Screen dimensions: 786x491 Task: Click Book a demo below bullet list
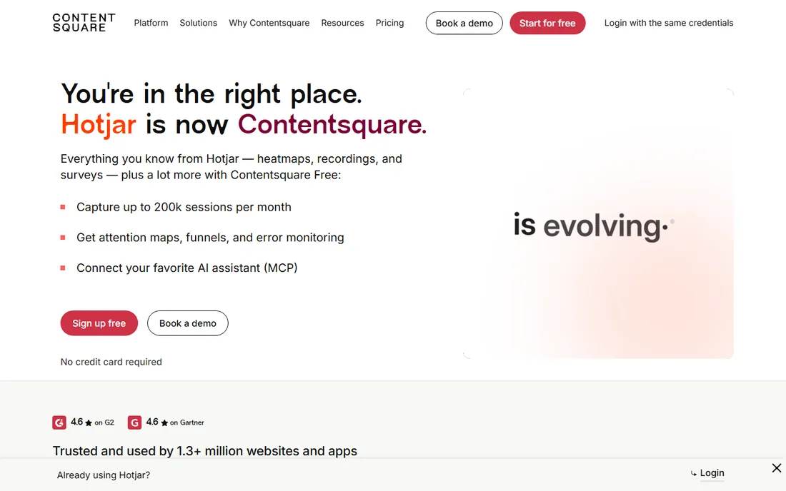pyautogui.click(x=187, y=323)
